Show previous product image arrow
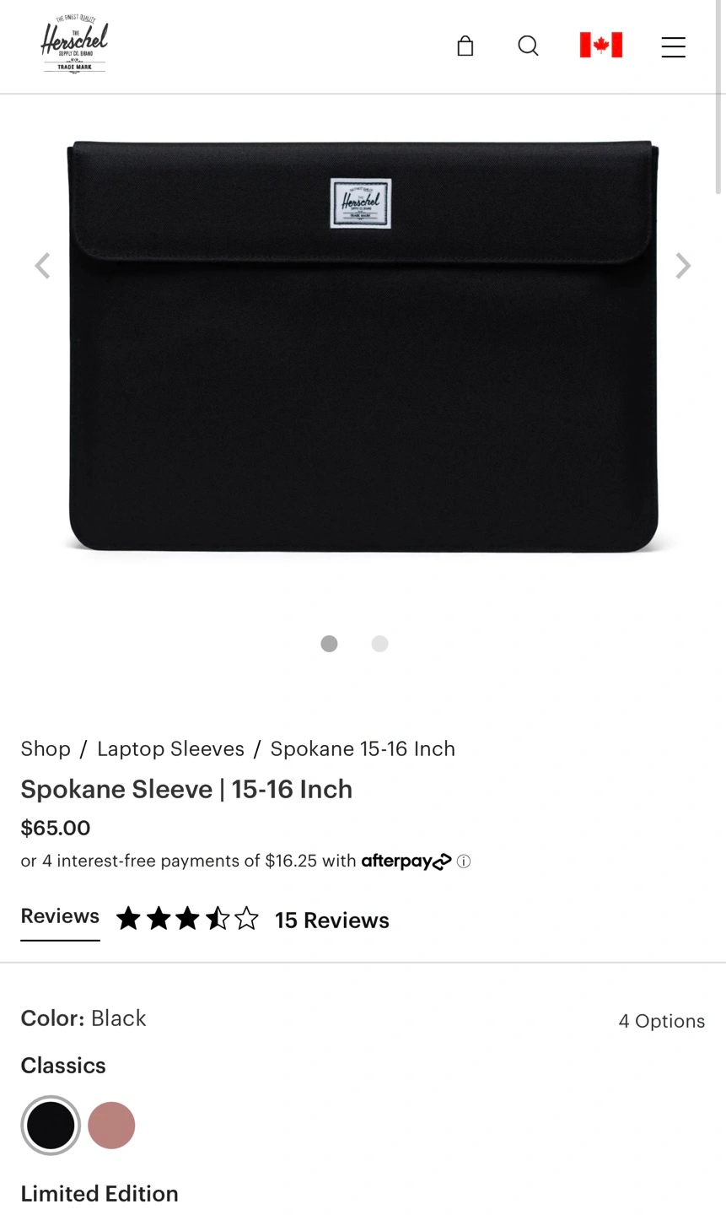 [x=42, y=266]
